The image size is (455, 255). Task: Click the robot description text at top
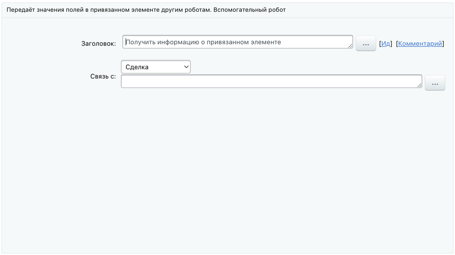[x=146, y=10]
